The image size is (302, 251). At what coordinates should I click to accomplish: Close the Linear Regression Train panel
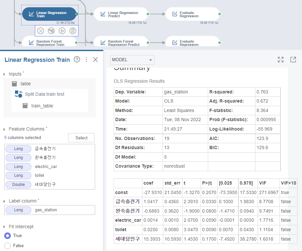coord(95,60)
